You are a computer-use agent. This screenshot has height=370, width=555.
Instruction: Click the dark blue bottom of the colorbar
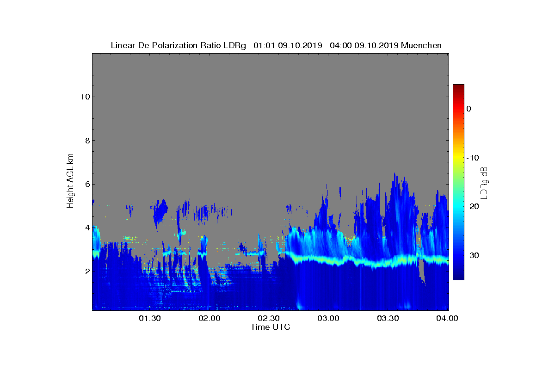(x=458, y=277)
